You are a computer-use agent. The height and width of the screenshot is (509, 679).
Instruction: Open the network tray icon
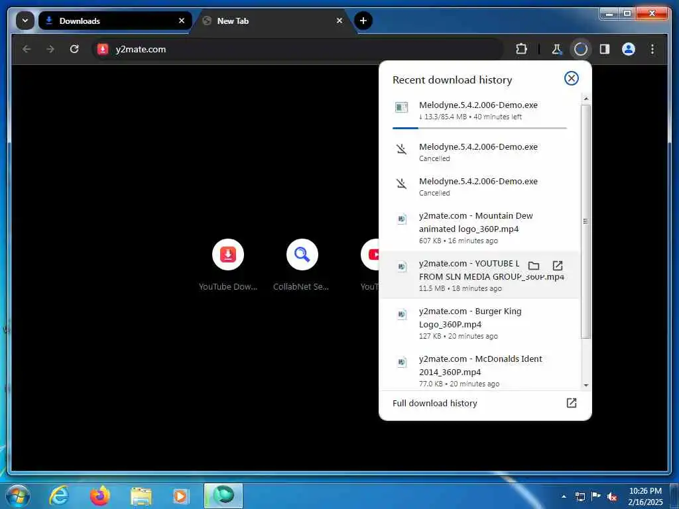[x=580, y=496]
